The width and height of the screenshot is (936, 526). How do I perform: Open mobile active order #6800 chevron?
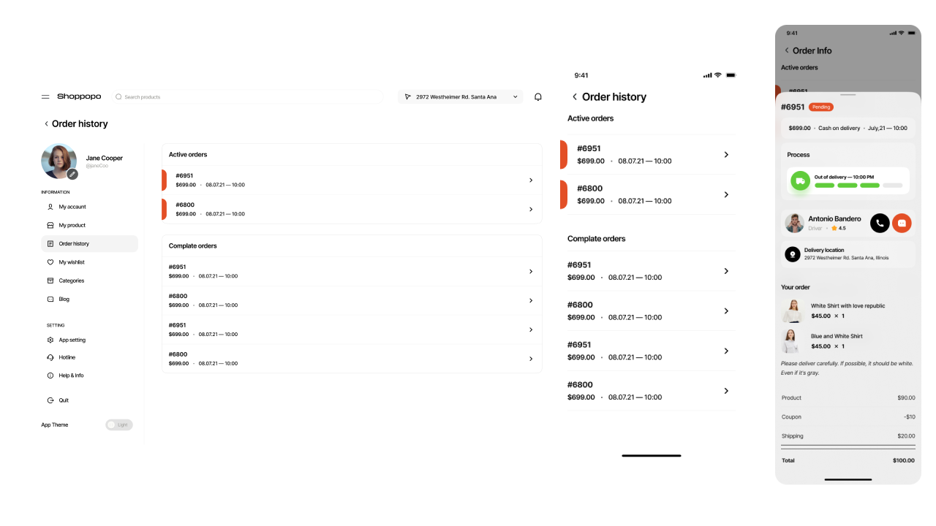point(726,194)
